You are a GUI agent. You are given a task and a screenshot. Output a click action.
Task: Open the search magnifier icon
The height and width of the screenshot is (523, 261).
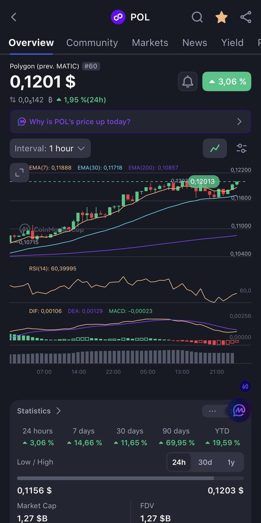click(x=197, y=17)
